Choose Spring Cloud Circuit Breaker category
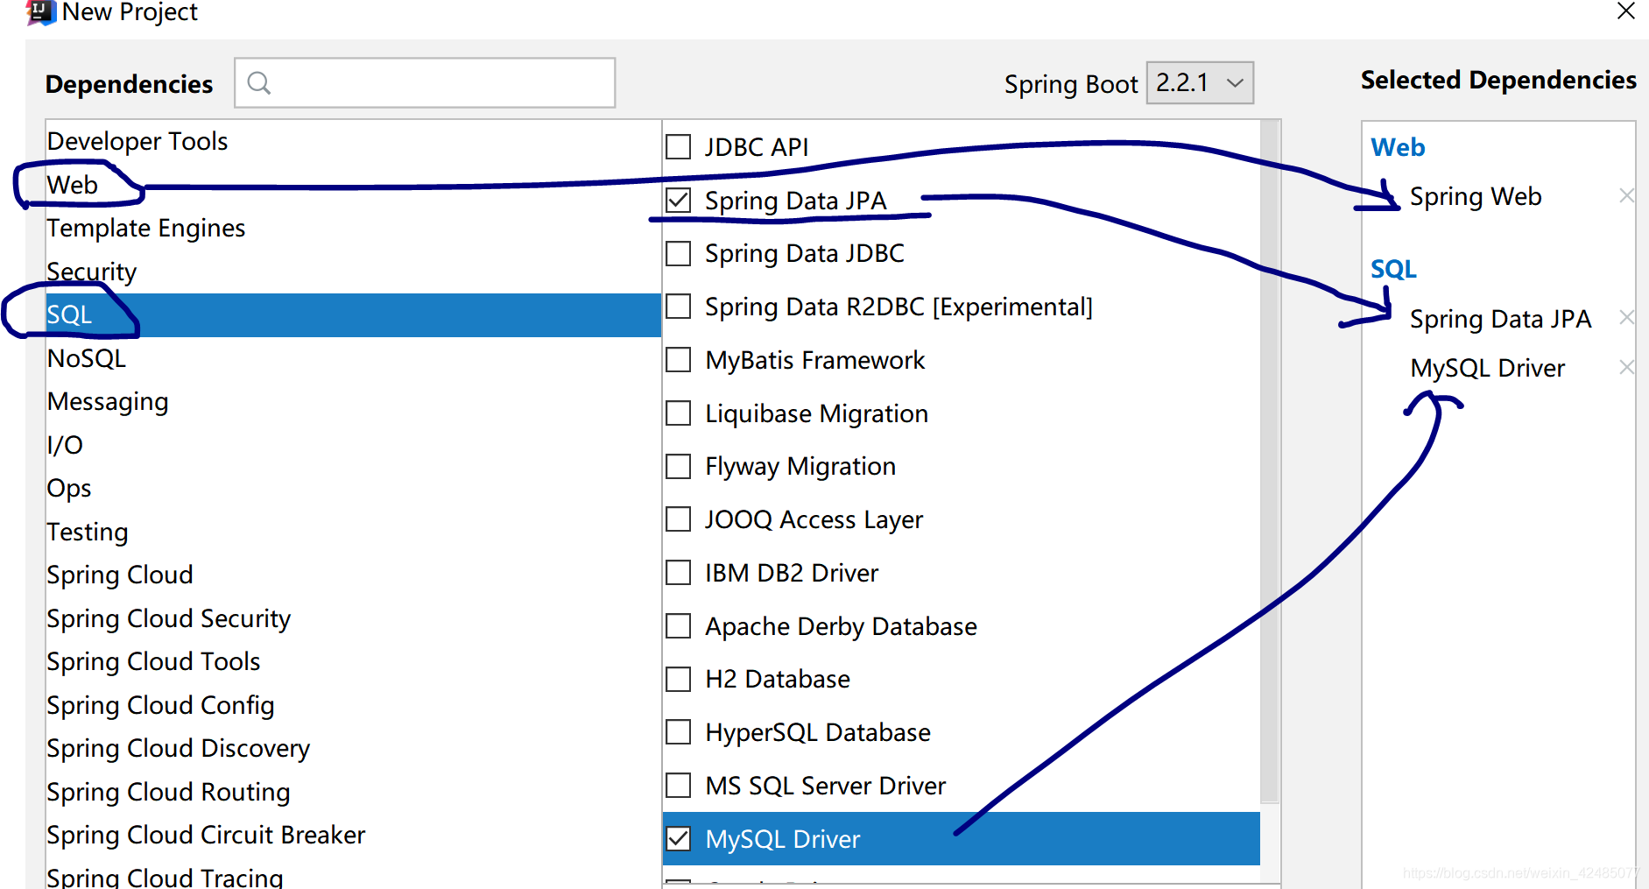This screenshot has height=889, width=1649. (353, 835)
